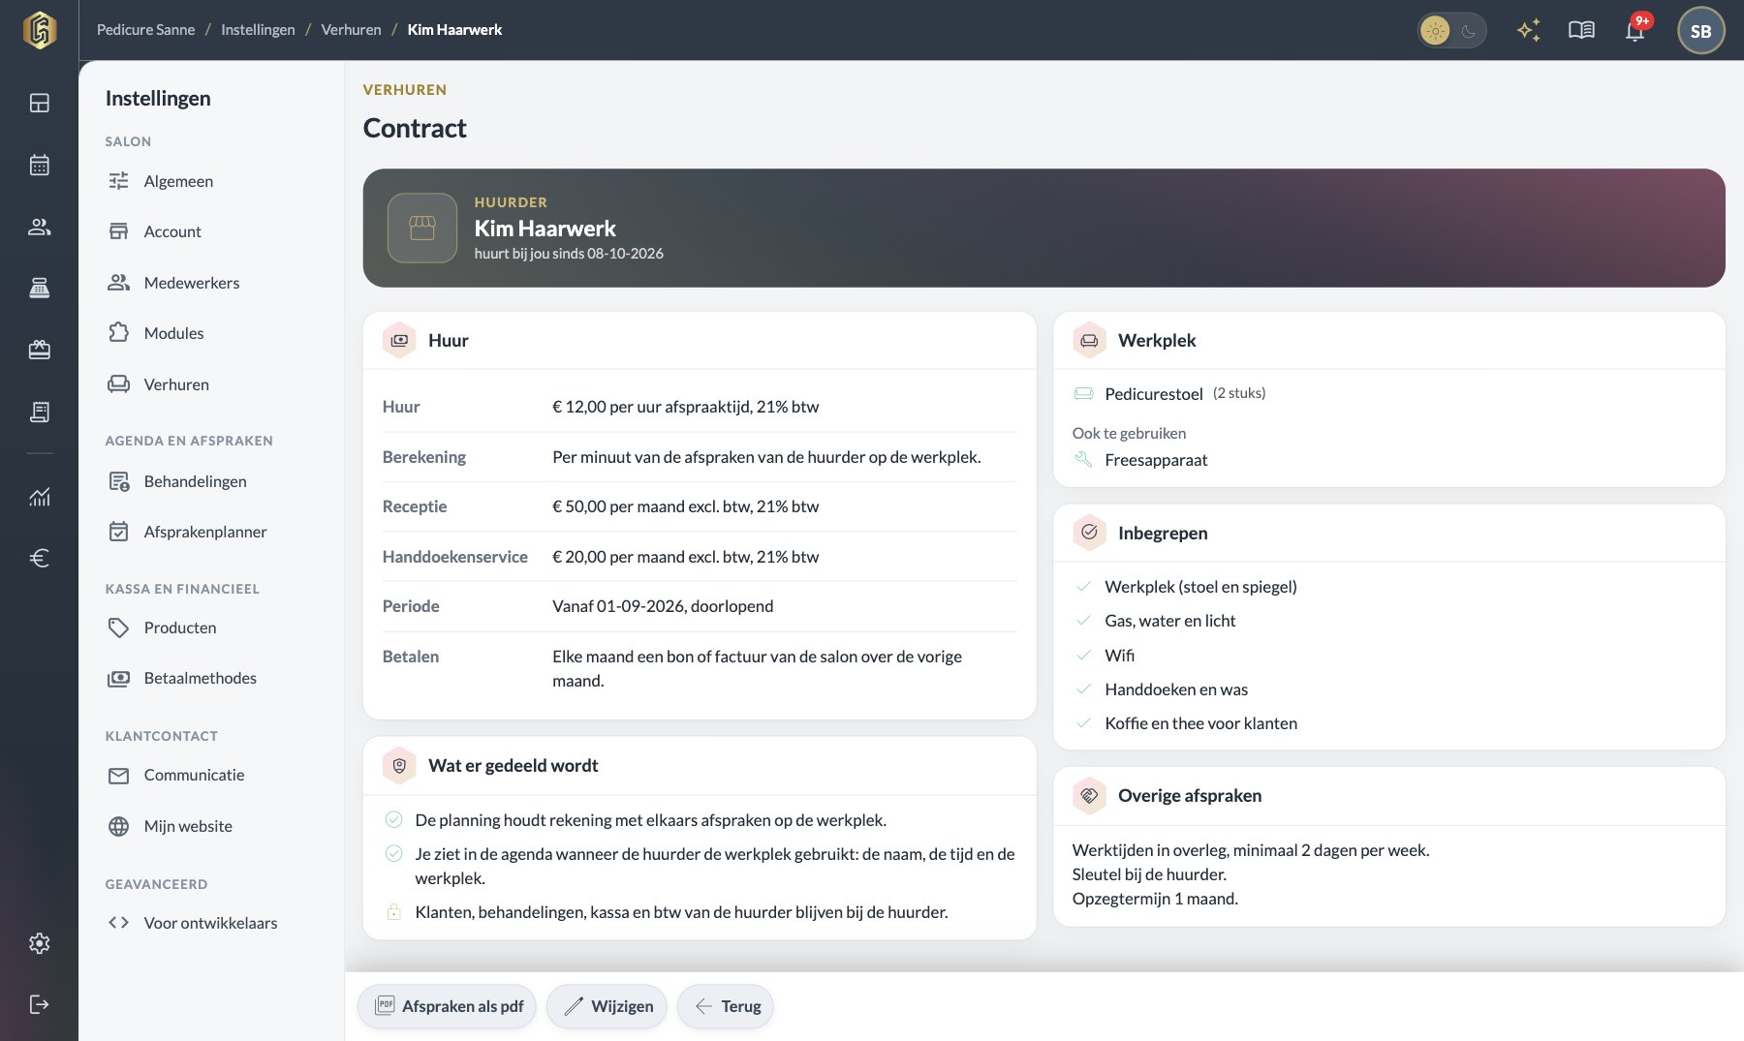Click Afspraken als pdf button
Image resolution: width=1744 pixels, height=1041 pixels.
447,1006
